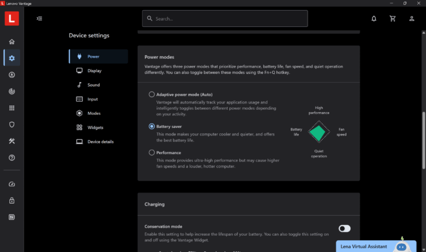This screenshot has height=252, width=426.
Task: Restore down the Lenovo Vantage window
Action: point(405,3)
